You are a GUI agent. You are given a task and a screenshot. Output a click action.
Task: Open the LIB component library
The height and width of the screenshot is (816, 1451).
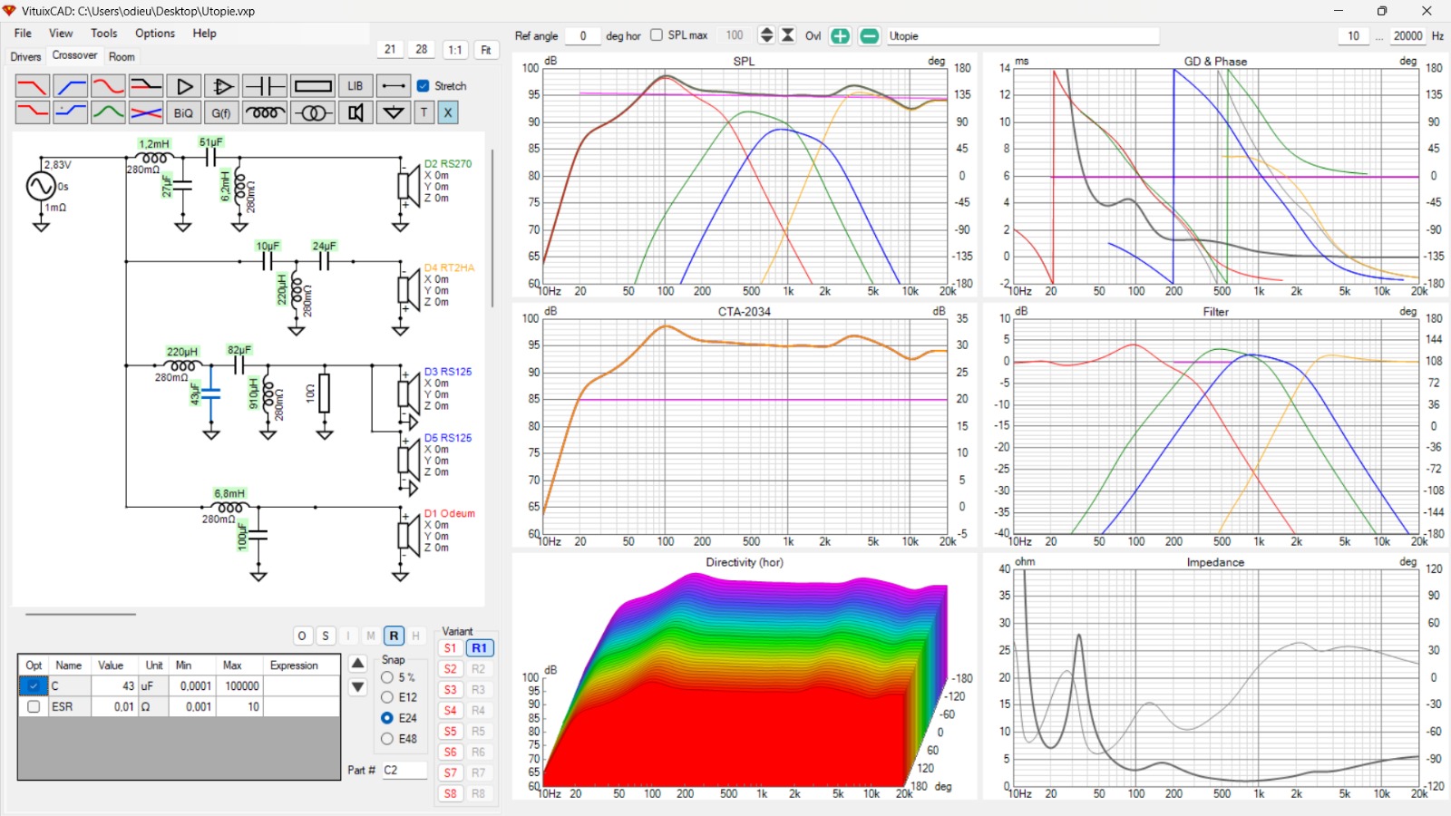click(355, 86)
